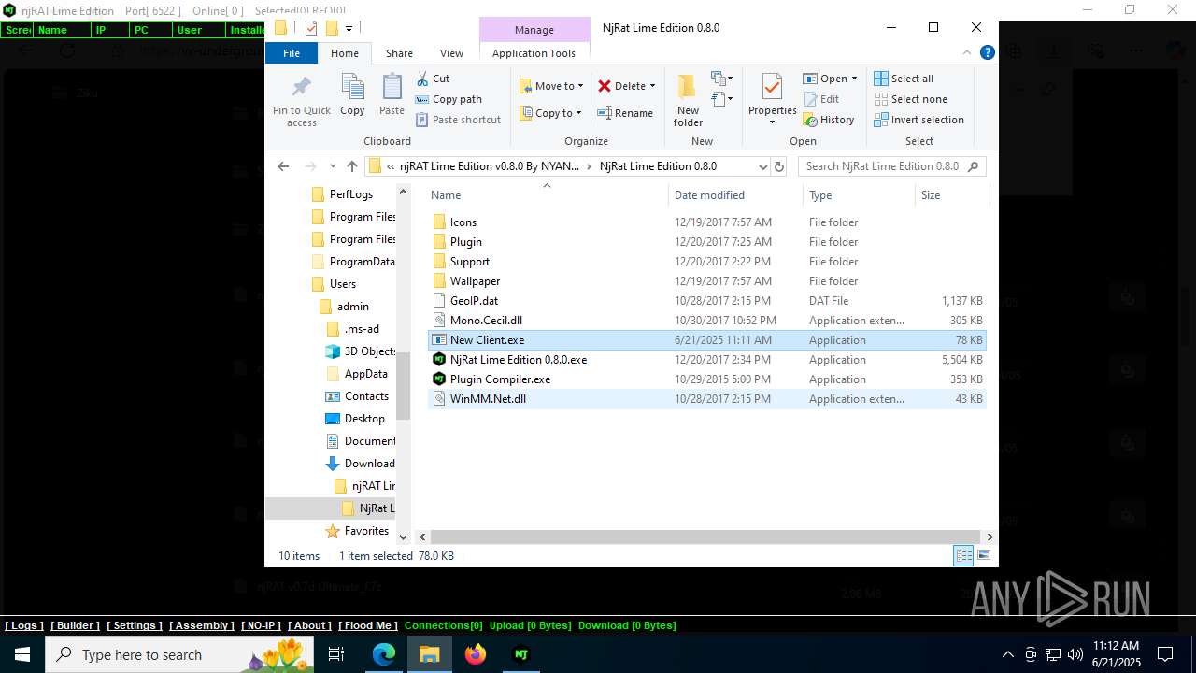Select the Desktop item in navigation pane
The height and width of the screenshot is (673, 1196).
(364, 419)
